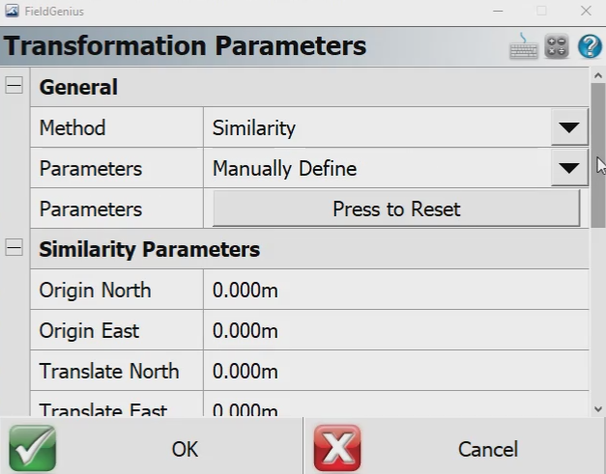Minimize the FieldGenius window

[x=497, y=11]
